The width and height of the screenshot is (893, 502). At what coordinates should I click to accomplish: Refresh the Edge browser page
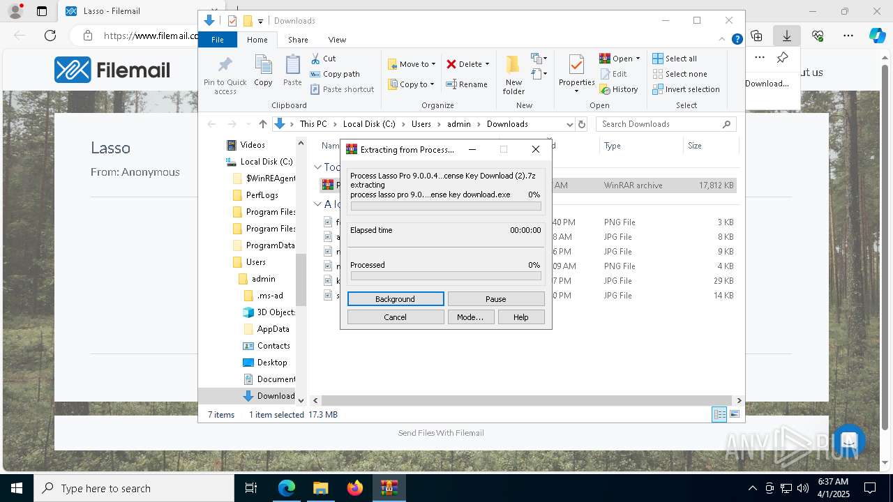[x=50, y=36]
